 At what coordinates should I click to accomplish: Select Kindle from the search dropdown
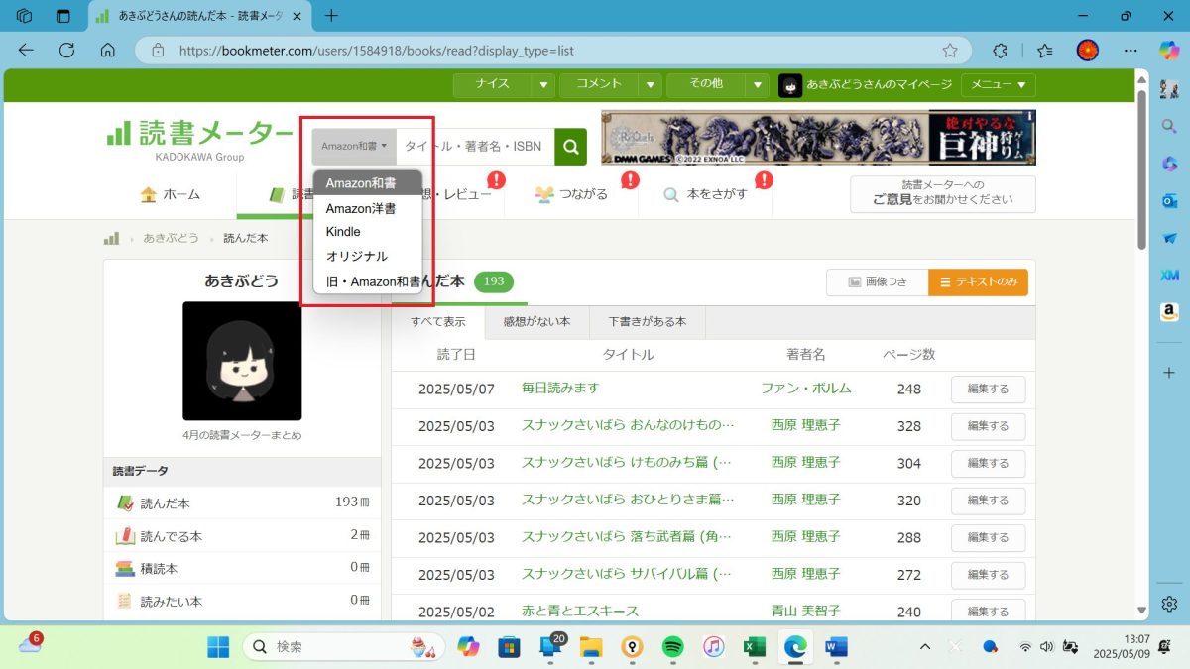[343, 232]
